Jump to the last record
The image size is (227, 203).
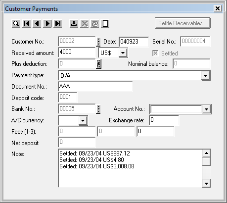coord(57,24)
